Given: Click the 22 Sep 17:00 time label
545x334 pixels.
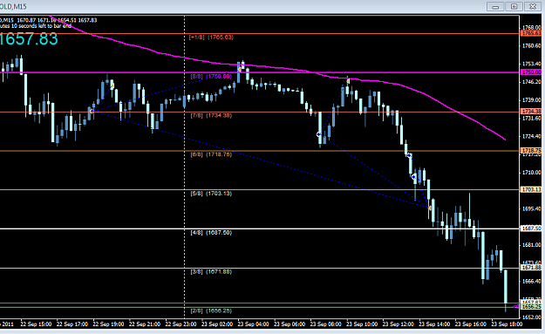Looking at the screenshot, I should (72, 324).
